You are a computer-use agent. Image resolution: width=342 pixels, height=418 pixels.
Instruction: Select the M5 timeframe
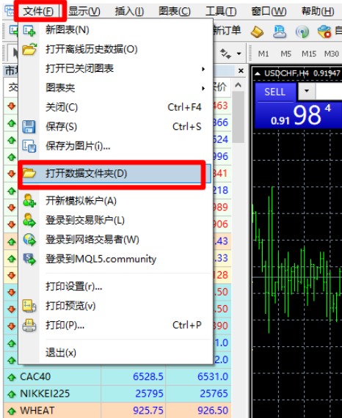pos(285,54)
